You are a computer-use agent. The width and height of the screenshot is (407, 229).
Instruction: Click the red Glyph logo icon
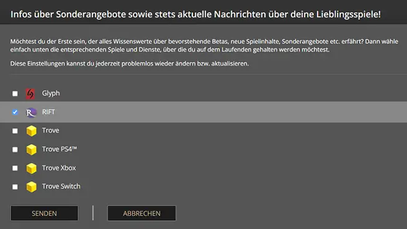pos(30,93)
